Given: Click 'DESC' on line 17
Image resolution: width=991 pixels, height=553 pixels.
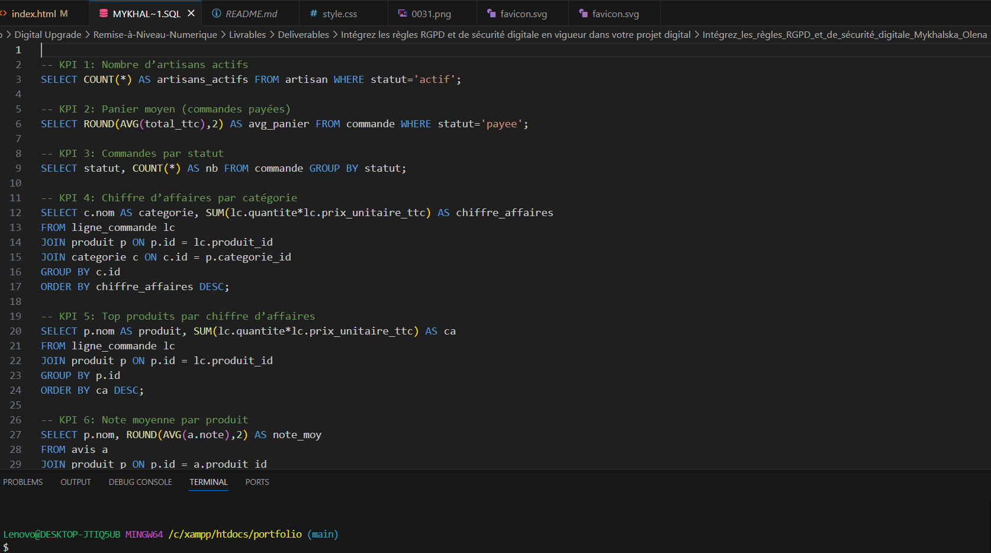Looking at the screenshot, I should 211,287.
